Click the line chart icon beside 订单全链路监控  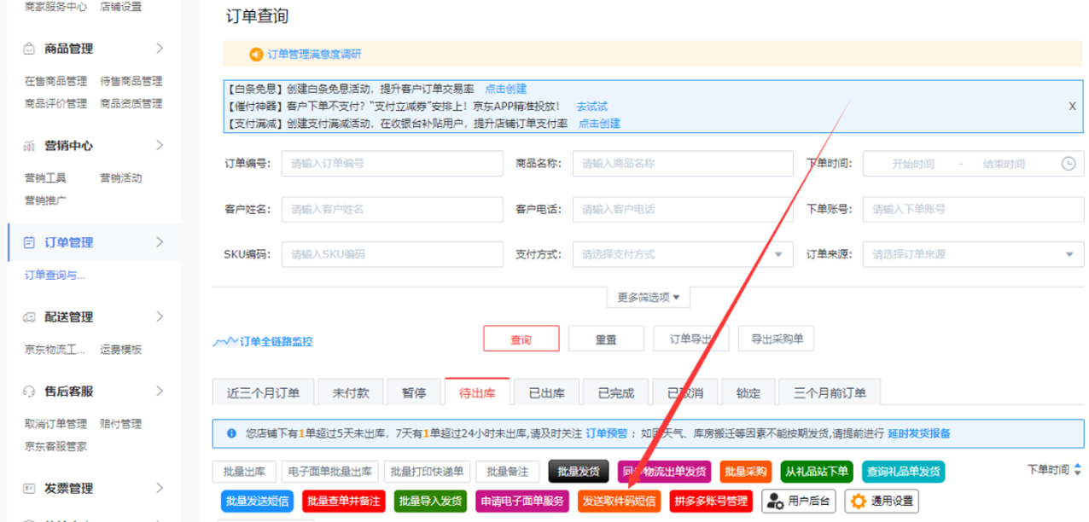point(225,341)
